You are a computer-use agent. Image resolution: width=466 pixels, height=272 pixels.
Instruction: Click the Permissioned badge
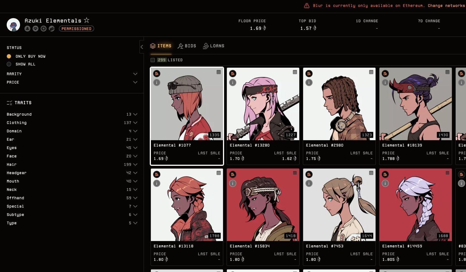(x=77, y=29)
